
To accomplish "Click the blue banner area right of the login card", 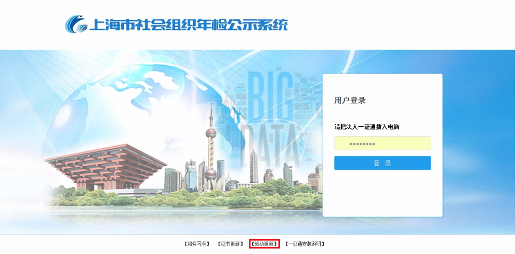I will click(x=479, y=141).
